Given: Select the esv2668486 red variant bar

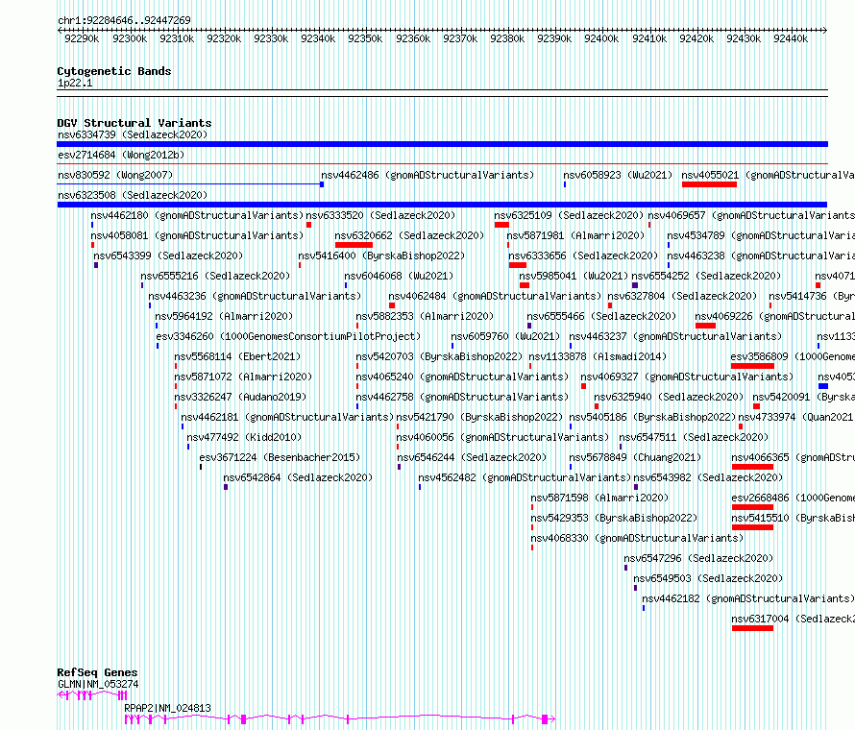Looking at the screenshot, I should point(752,507).
